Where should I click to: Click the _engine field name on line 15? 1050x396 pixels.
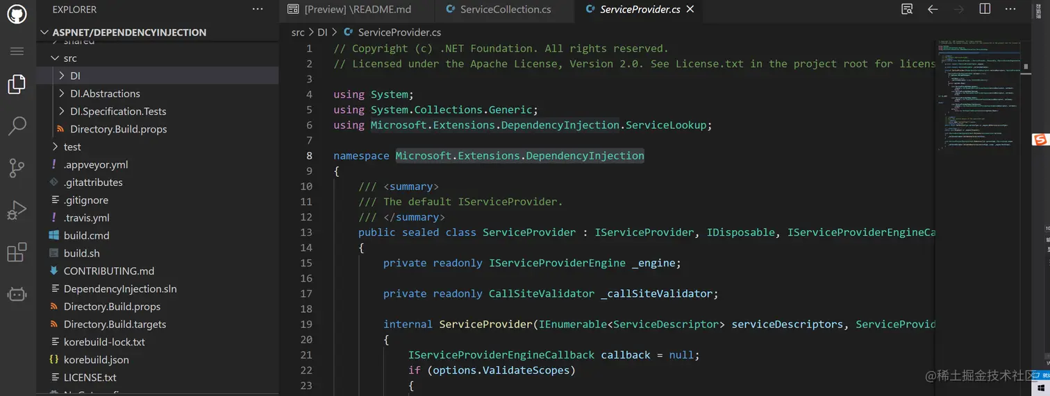(x=655, y=263)
